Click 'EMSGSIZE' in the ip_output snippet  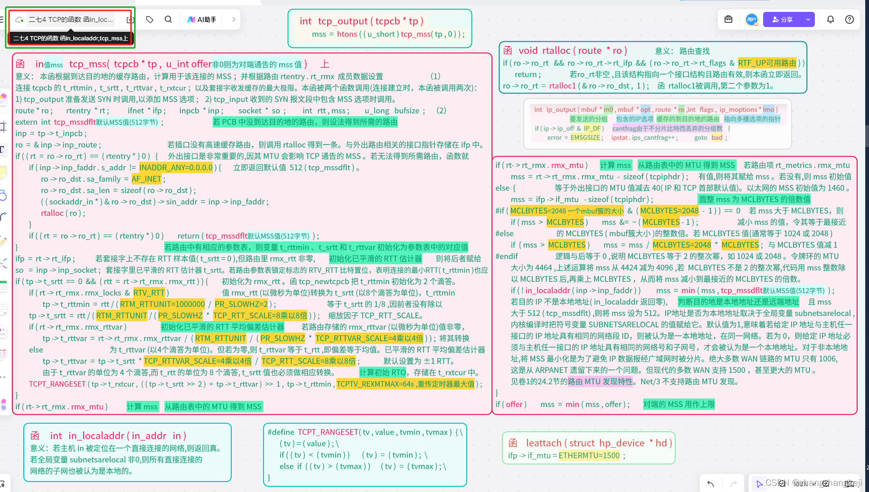(x=586, y=138)
